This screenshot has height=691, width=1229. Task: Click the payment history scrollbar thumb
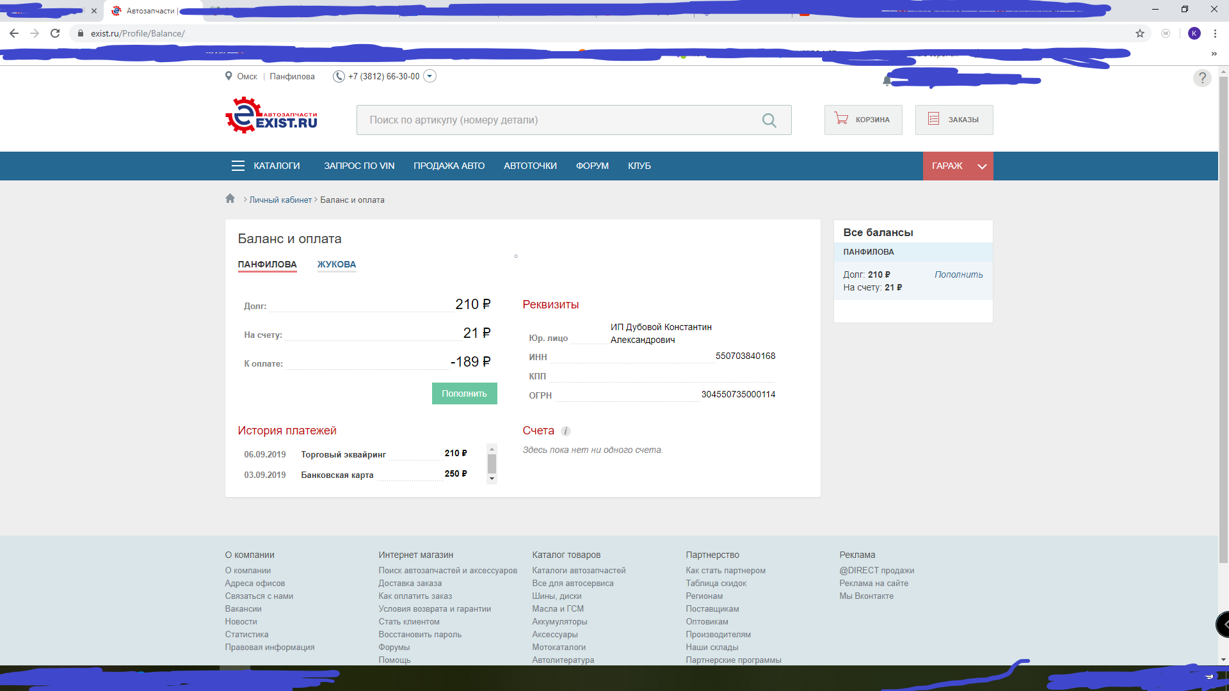(492, 464)
